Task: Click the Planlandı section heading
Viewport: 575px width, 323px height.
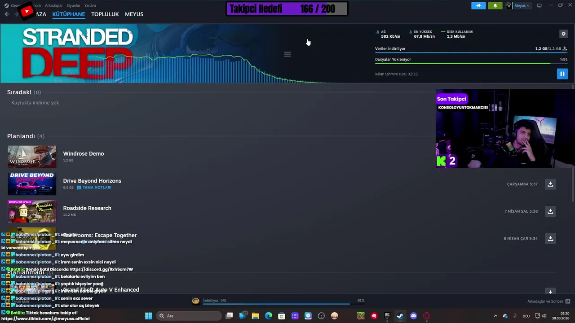Action: click(x=21, y=136)
